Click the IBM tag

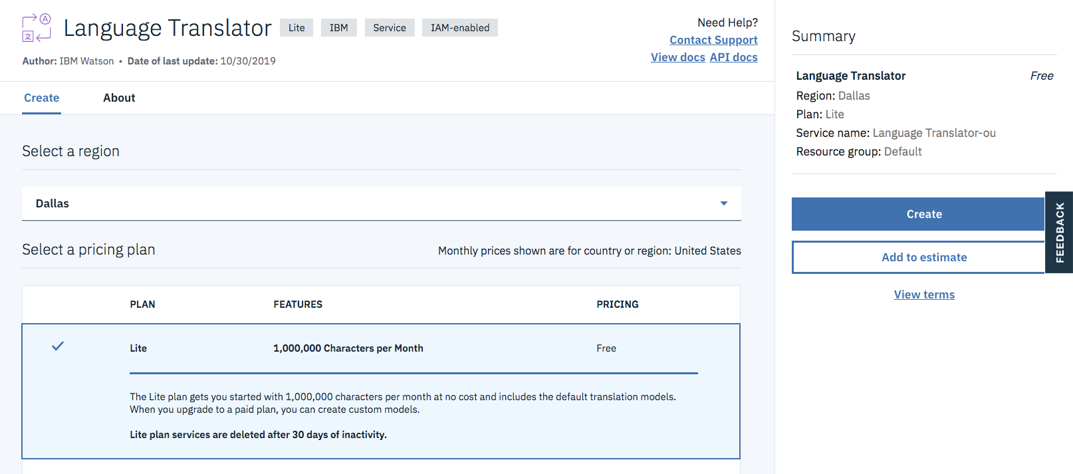point(339,28)
